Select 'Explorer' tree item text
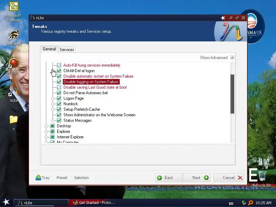276x207 pixels. (x=63, y=131)
